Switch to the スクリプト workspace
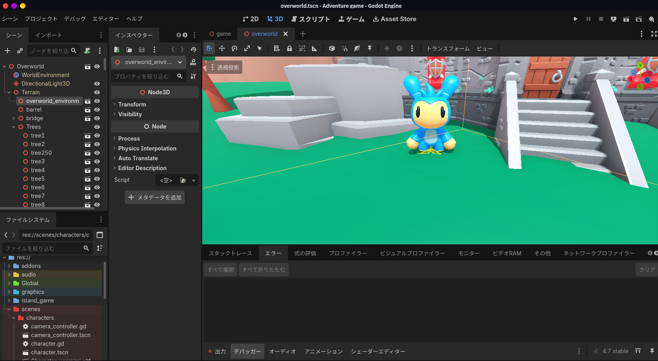Image resolution: width=658 pixels, height=361 pixels. coord(311,19)
